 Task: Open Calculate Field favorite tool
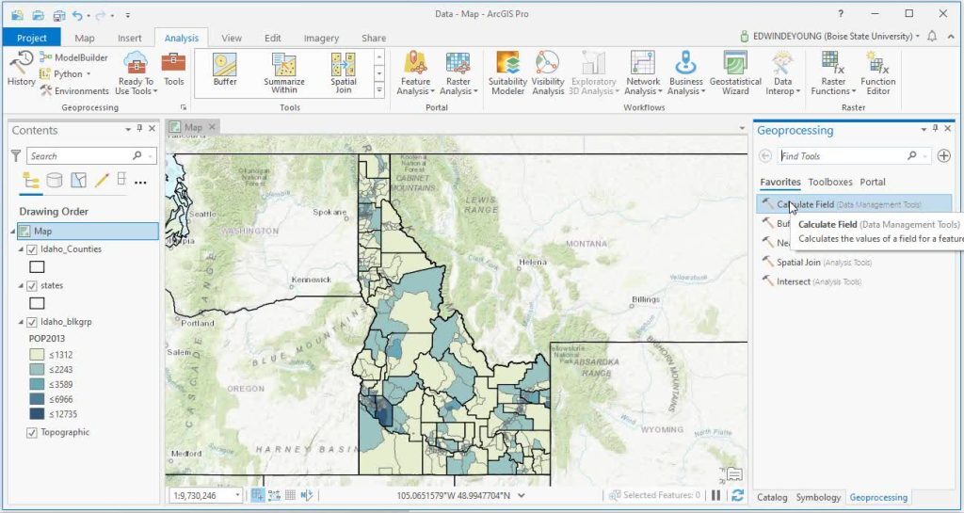[x=854, y=204]
